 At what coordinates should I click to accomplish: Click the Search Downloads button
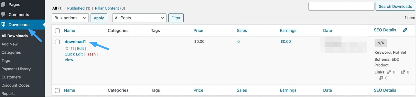click(x=395, y=7)
